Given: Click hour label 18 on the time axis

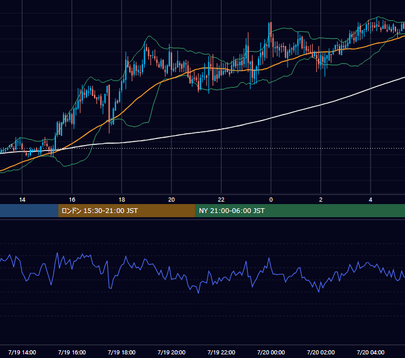Looking at the screenshot, I should 121,200.
